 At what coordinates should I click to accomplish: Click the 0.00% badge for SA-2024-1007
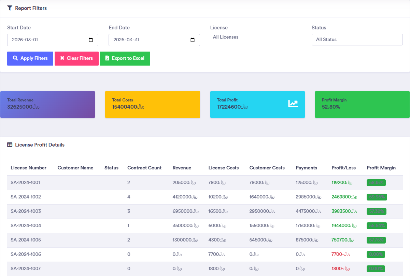pos(376,269)
